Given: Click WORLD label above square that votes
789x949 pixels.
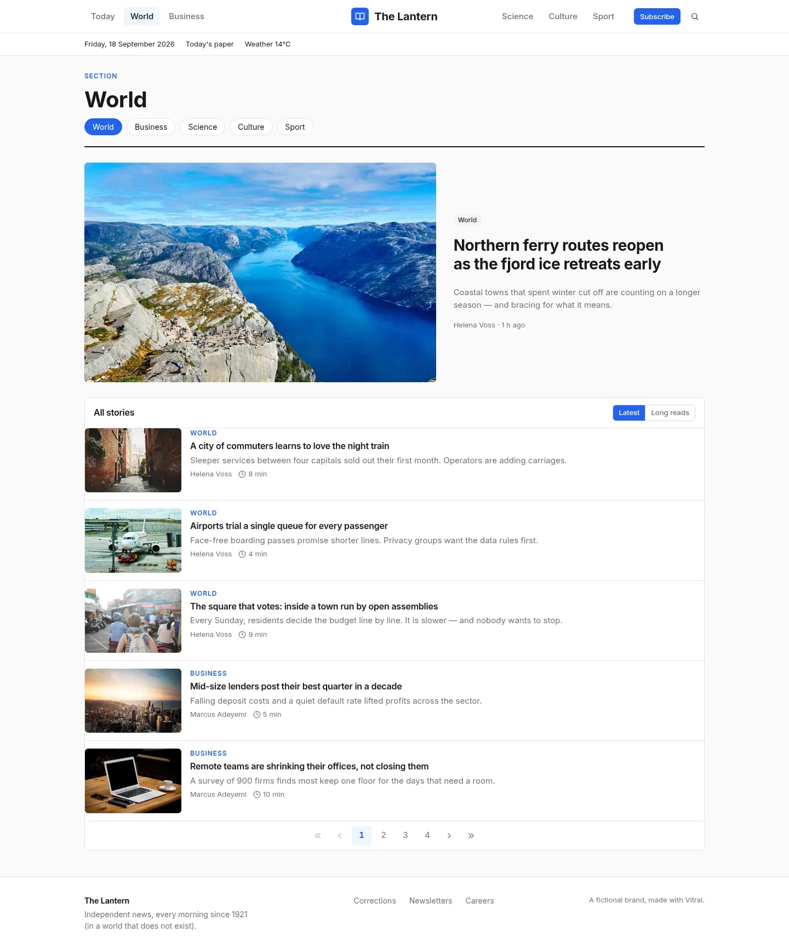Looking at the screenshot, I should [203, 594].
